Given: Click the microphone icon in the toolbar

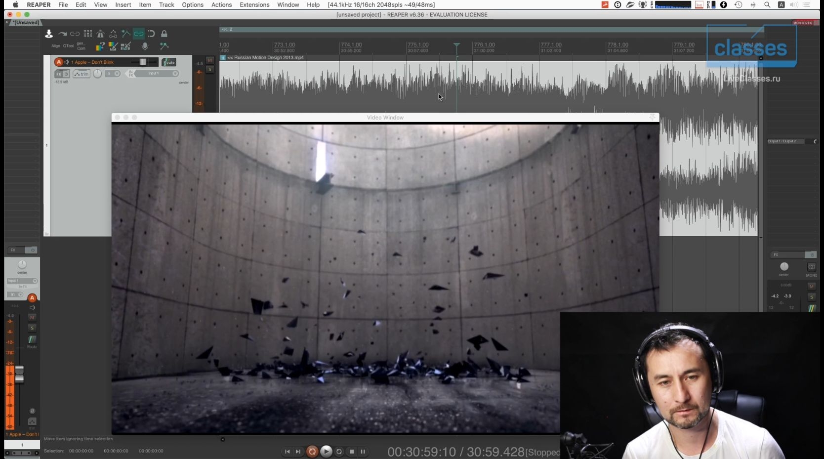Looking at the screenshot, I should click(145, 46).
